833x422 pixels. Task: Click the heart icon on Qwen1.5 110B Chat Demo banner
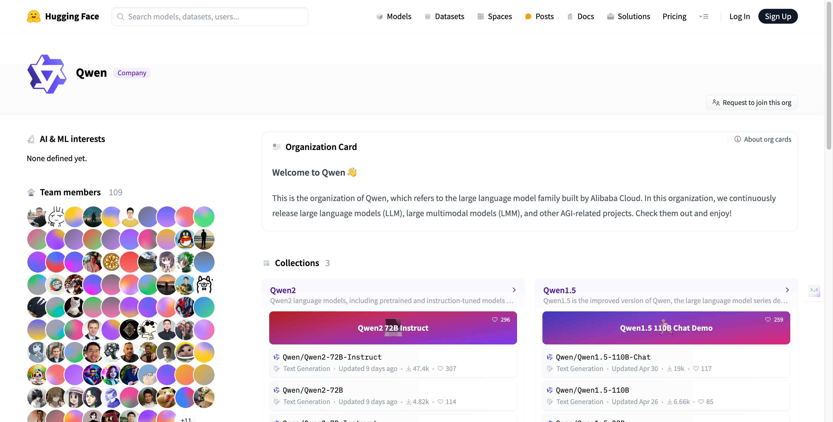[768, 320]
